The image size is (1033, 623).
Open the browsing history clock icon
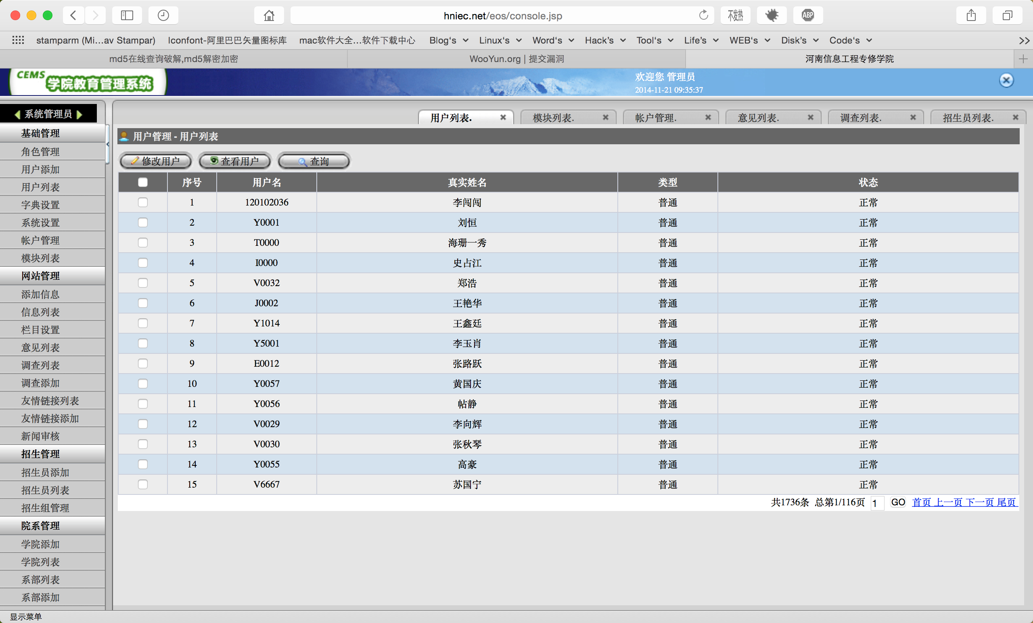[163, 15]
